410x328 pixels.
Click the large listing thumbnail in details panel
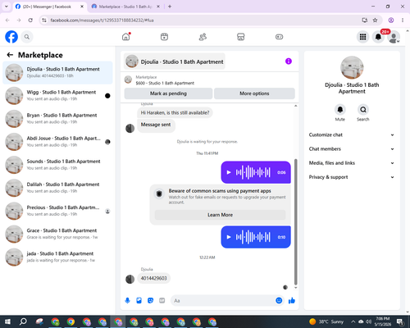click(x=352, y=67)
